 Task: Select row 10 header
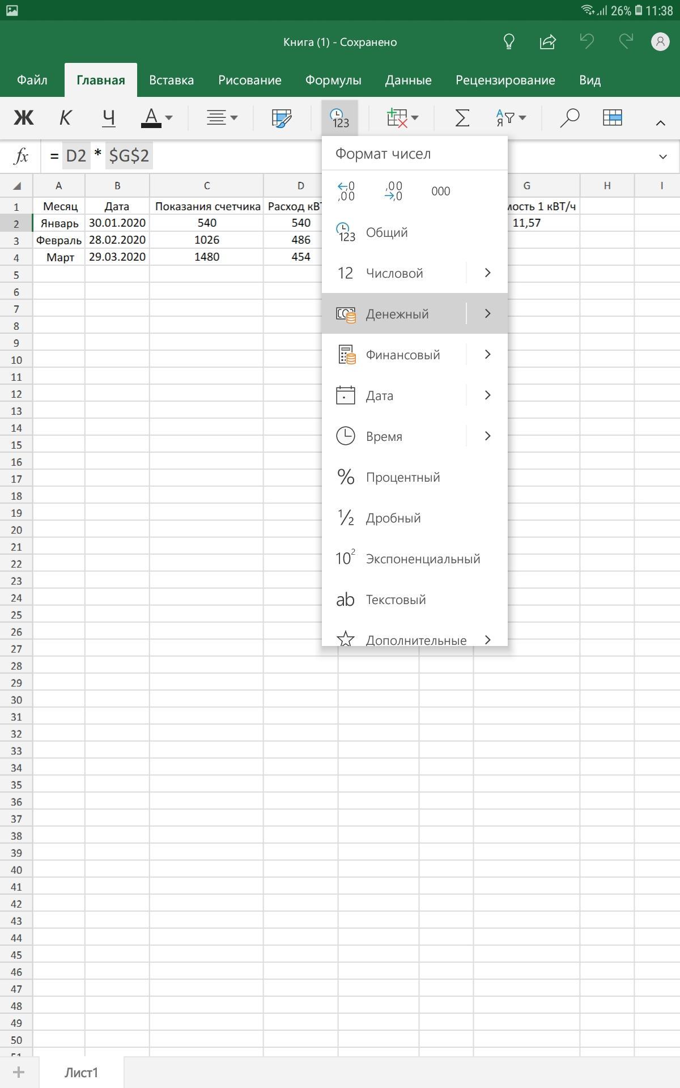click(x=16, y=360)
